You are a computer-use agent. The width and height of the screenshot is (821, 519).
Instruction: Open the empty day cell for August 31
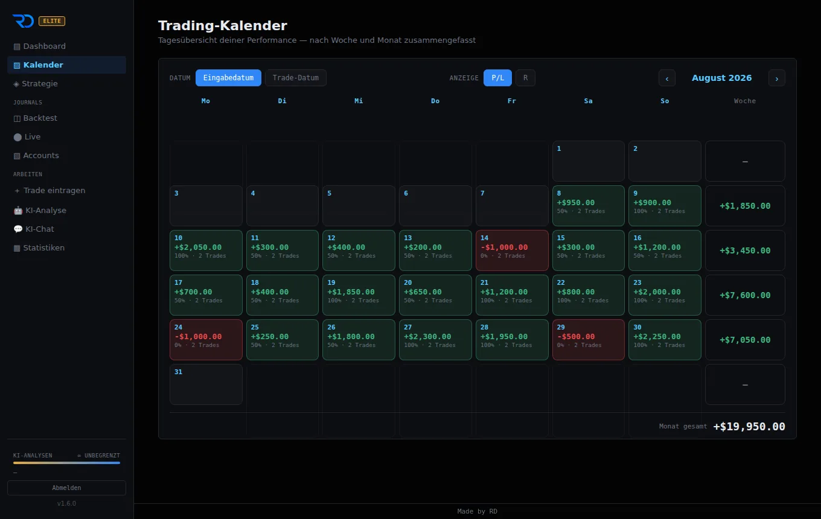pyautogui.click(x=206, y=384)
